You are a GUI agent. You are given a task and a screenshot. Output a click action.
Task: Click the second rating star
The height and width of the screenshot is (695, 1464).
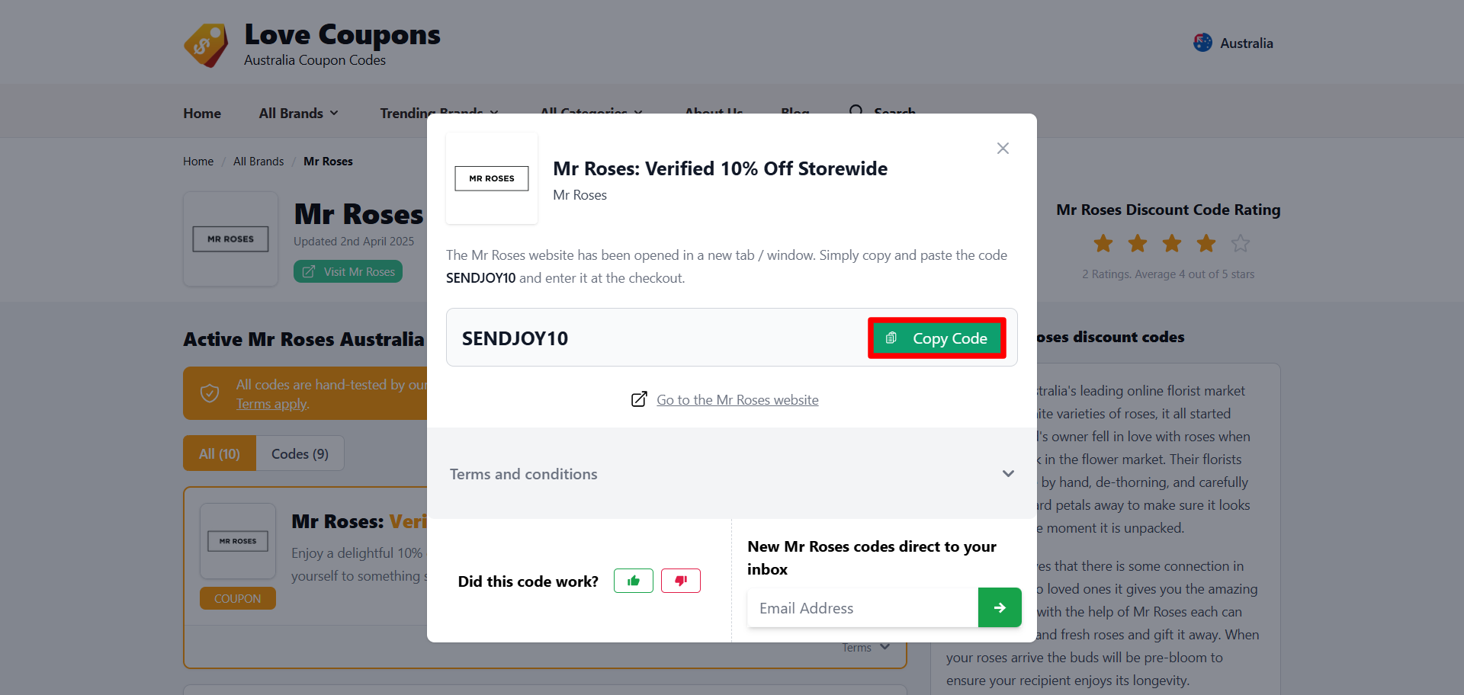click(x=1138, y=244)
